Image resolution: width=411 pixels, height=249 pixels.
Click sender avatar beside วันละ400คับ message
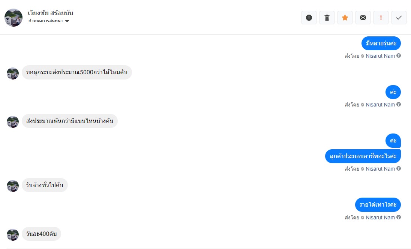[13, 235]
